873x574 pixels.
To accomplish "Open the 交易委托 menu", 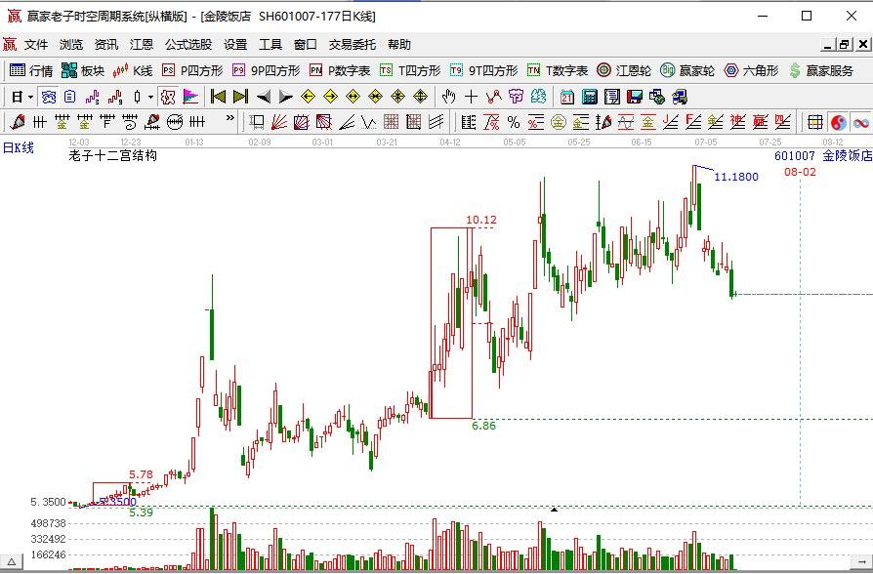I will pyautogui.click(x=352, y=45).
